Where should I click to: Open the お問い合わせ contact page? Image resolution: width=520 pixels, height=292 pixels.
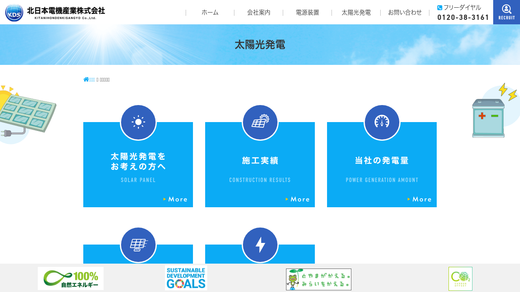405,13
